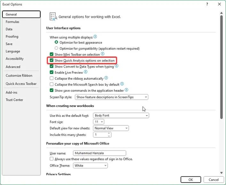Check Collapse the Microsoft Search box by default

click(51, 84)
